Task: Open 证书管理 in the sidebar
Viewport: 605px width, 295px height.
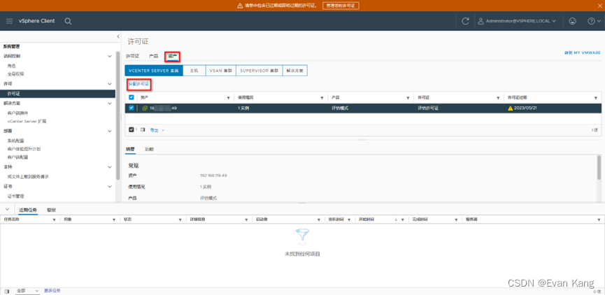Action: coord(16,196)
